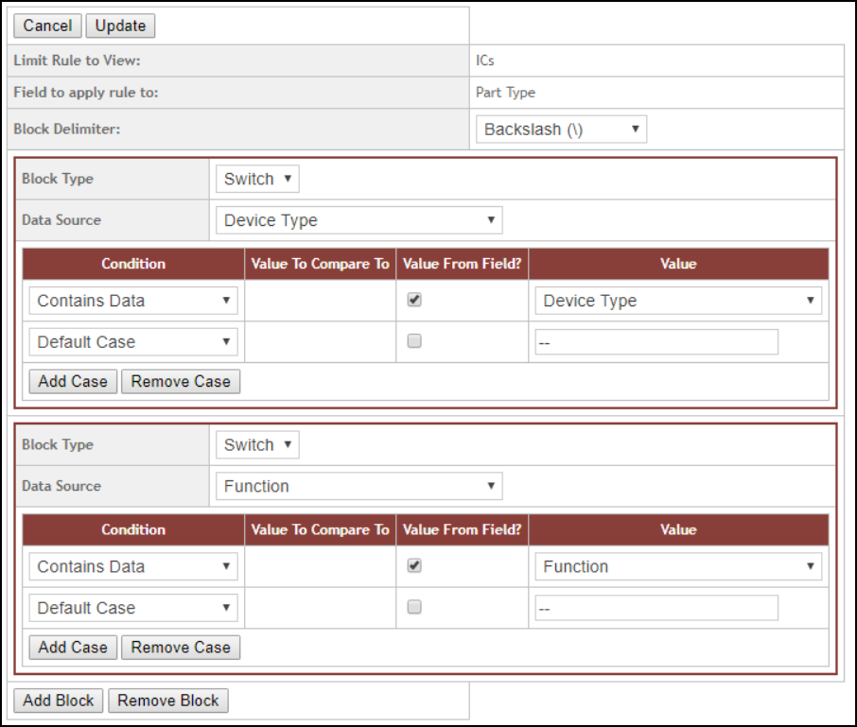Click Remove Case in the Function block
The width and height of the screenshot is (857, 727).
pyautogui.click(x=181, y=648)
